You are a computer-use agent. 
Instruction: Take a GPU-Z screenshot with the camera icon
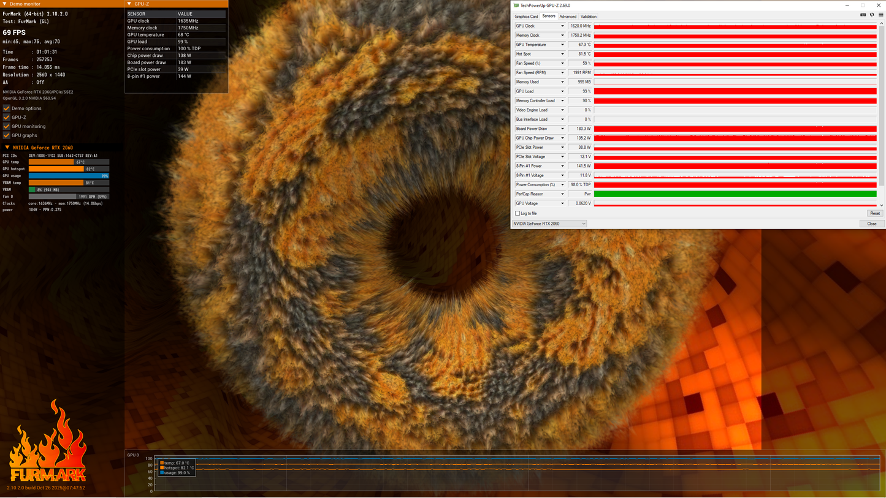pos(863,15)
